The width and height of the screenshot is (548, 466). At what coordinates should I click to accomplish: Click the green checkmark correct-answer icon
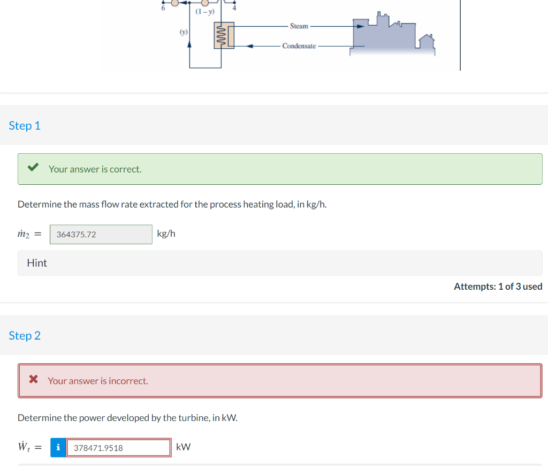tap(33, 167)
